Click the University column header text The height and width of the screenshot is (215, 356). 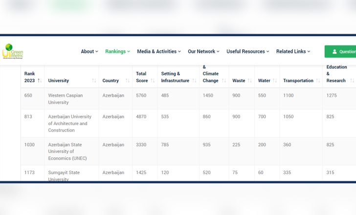[58, 81]
